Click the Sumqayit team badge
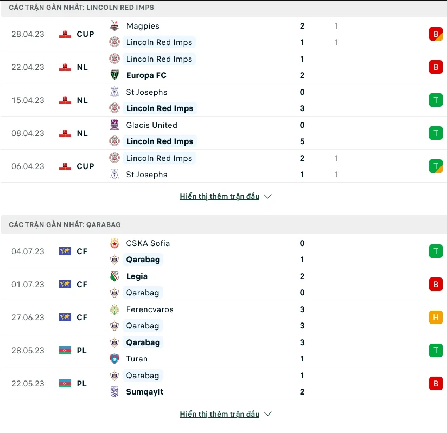 pyautogui.click(x=114, y=391)
